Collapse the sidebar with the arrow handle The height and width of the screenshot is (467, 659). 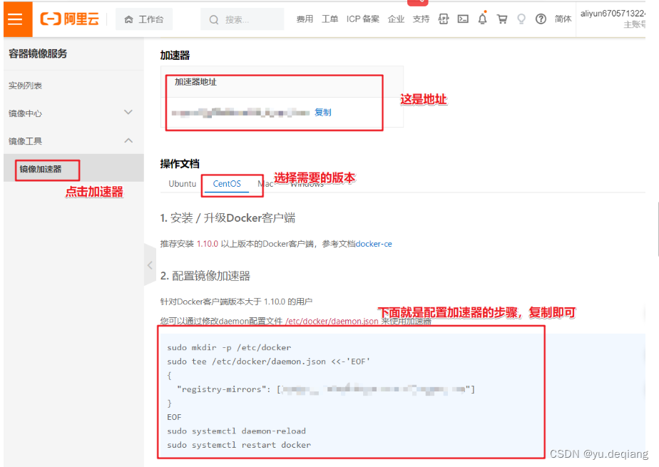click(150, 265)
